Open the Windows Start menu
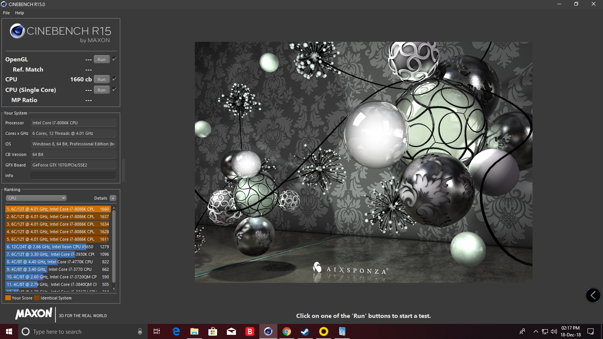603x339 pixels. (x=9, y=331)
